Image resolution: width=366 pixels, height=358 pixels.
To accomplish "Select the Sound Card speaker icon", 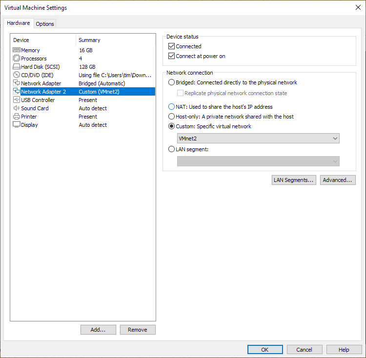I will tap(16, 108).
